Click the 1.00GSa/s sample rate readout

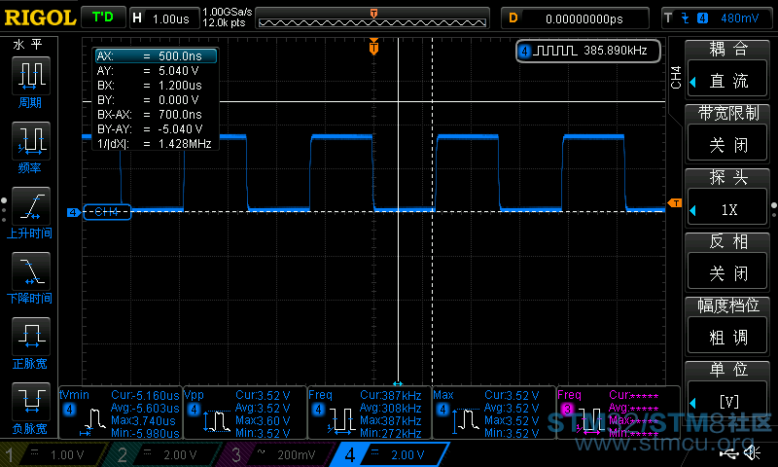228,12
